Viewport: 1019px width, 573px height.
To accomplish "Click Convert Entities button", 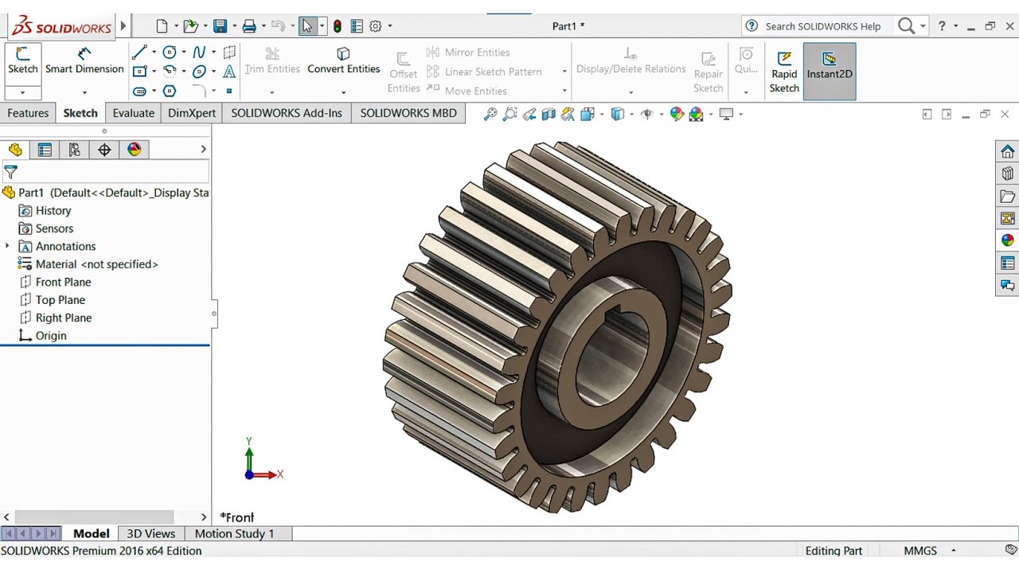I will pyautogui.click(x=343, y=61).
